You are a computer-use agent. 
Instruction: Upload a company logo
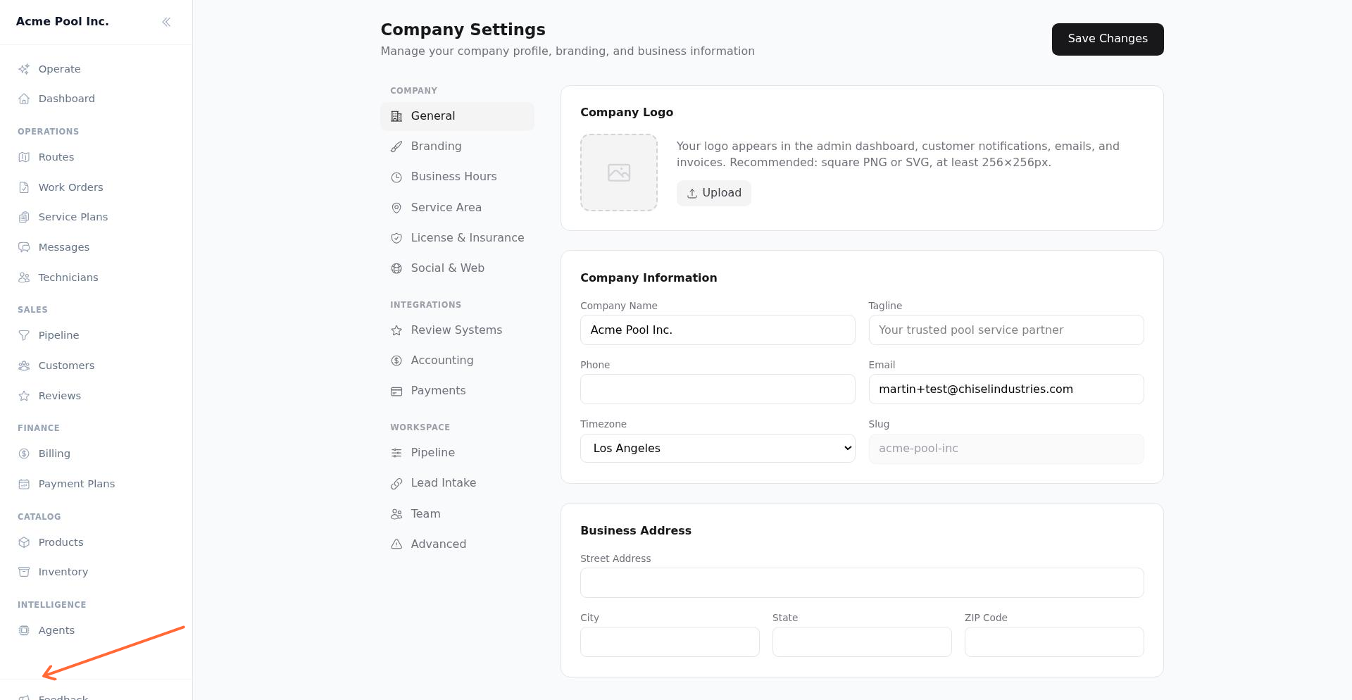coord(714,193)
